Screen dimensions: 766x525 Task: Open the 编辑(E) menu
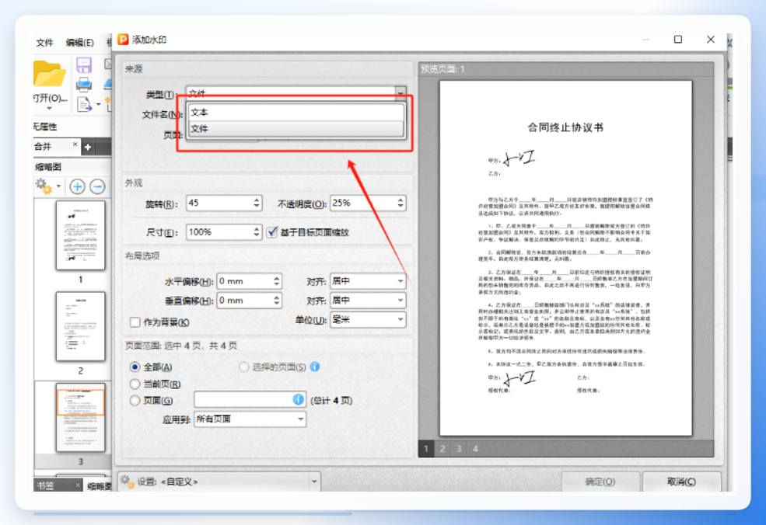click(x=79, y=43)
